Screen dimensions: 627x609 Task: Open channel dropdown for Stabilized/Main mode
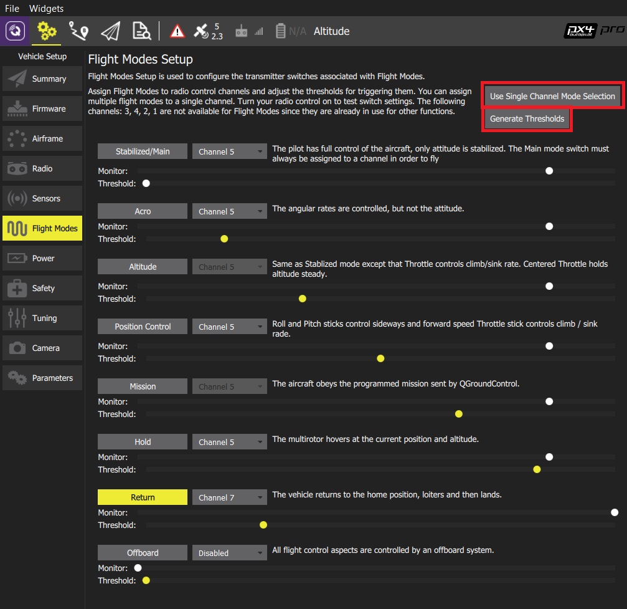pyautogui.click(x=229, y=151)
